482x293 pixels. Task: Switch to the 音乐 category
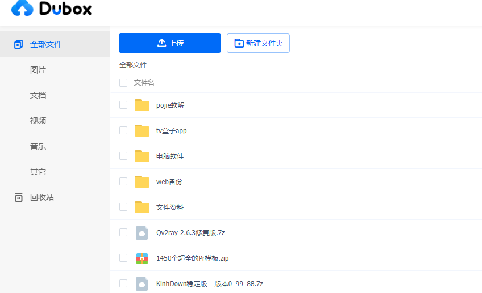(38, 146)
